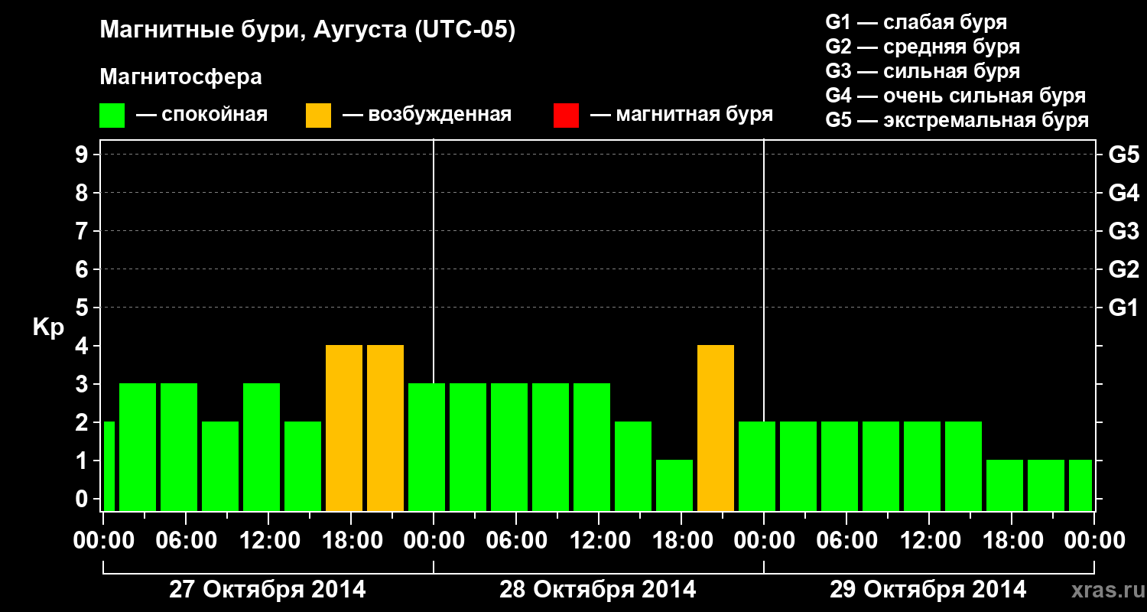Viewport: 1147px width, 612px height.
Task: Click the 'G4 — очень сильная буря' line
Action: point(956,96)
